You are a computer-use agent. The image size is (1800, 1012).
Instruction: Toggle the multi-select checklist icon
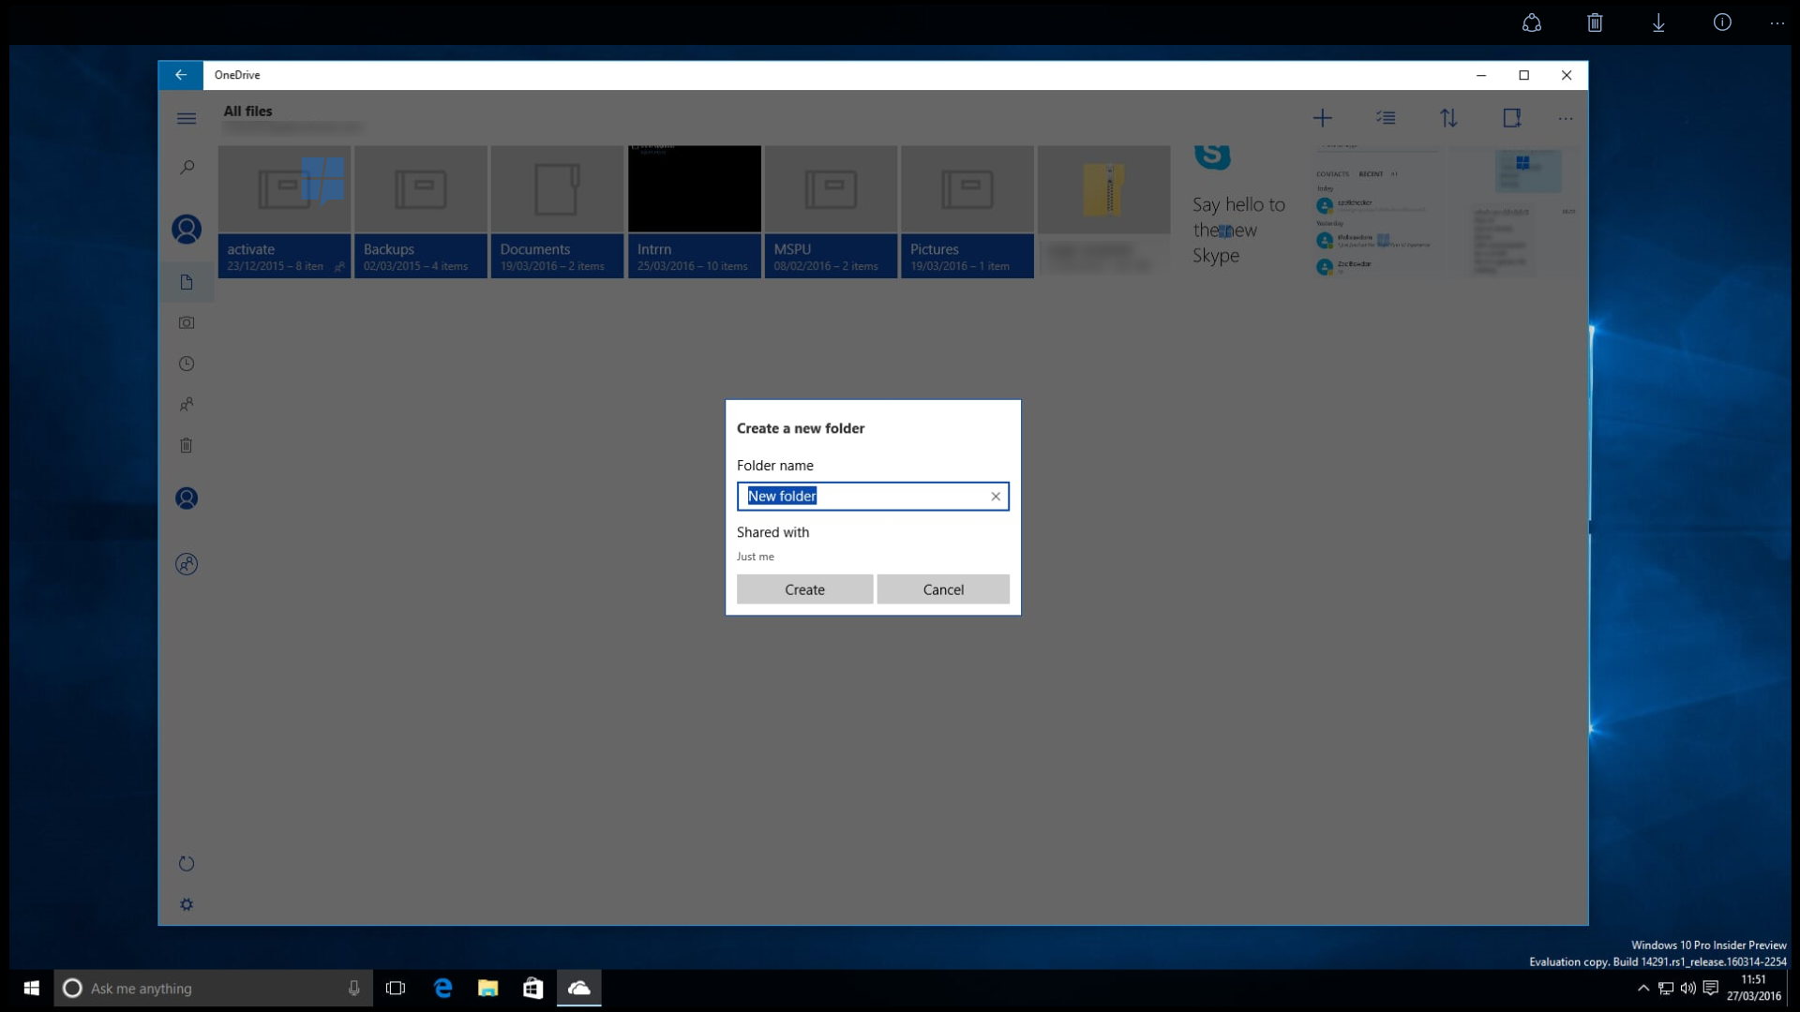tap(1386, 118)
